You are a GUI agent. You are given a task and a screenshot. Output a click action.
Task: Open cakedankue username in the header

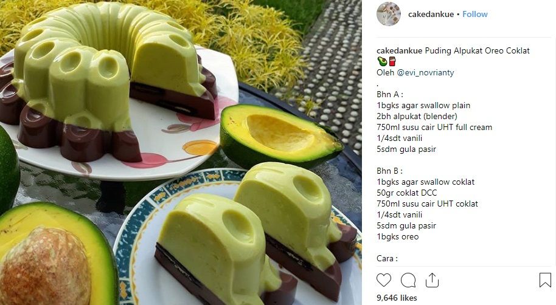coord(431,14)
